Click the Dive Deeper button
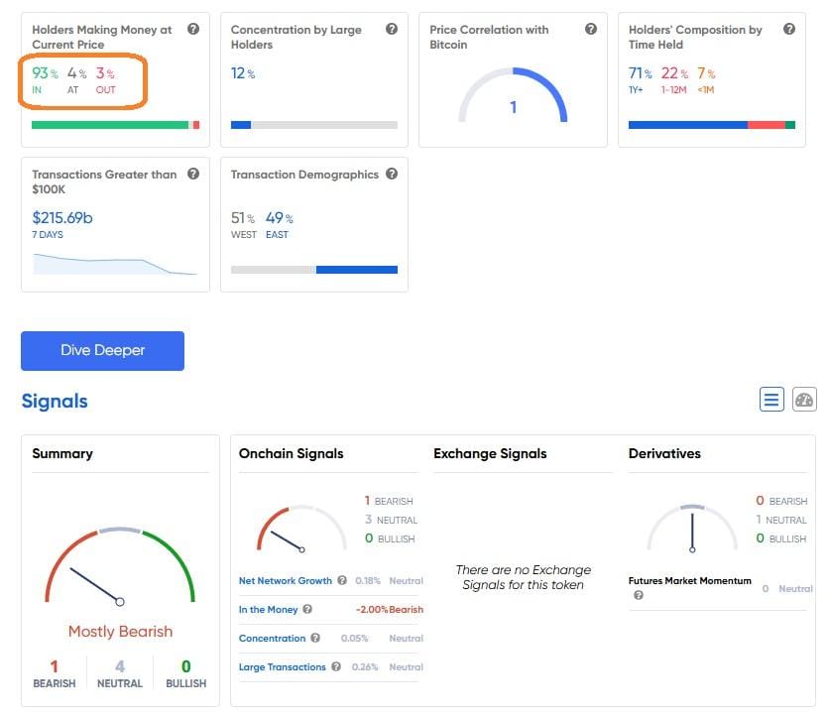The height and width of the screenshot is (716, 829). pyautogui.click(x=102, y=351)
